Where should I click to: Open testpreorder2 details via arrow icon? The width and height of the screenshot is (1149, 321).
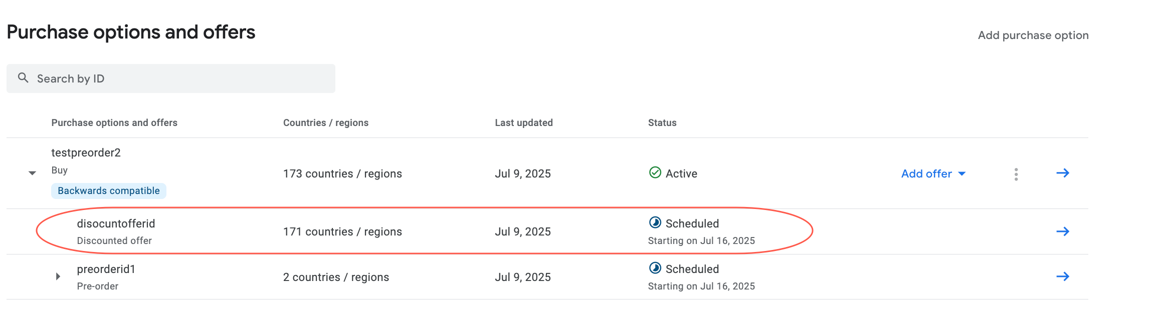pos(1062,173)
